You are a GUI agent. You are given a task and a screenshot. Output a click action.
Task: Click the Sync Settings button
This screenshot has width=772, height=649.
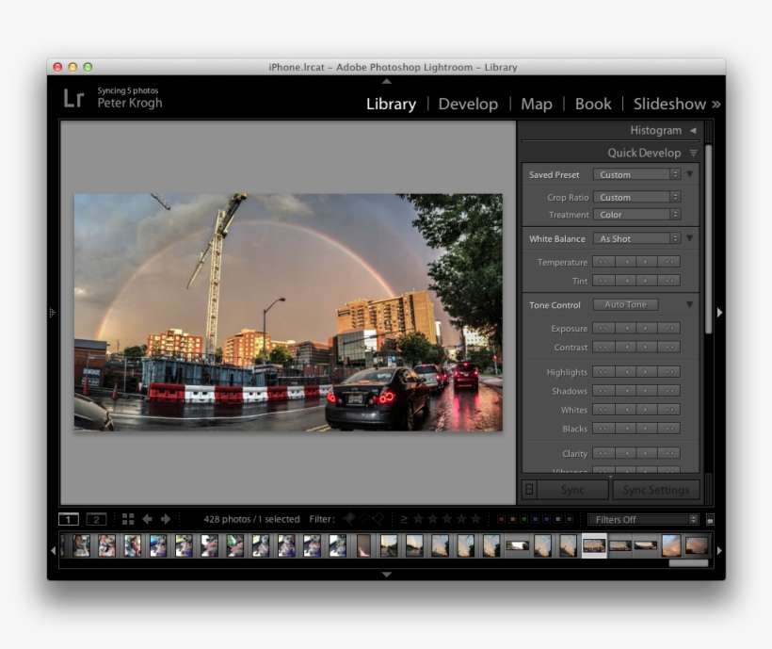(x=655, y=490)
